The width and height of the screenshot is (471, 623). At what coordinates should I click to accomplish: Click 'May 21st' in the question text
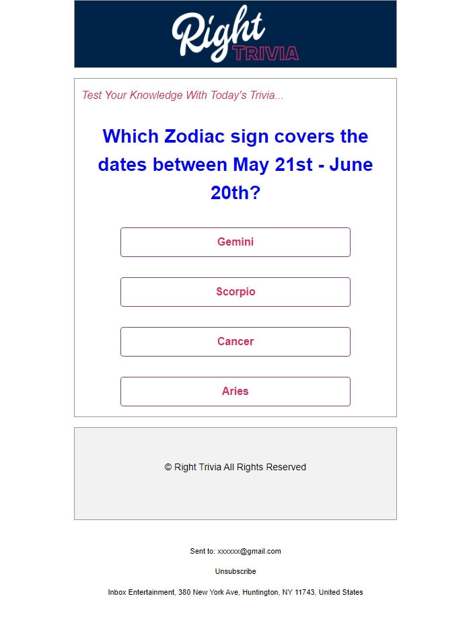273,164
